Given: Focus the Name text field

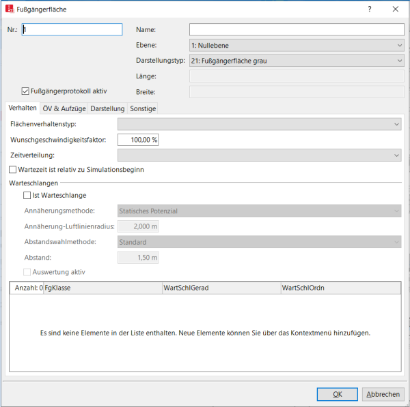Looking at the screenshot, I should point(297,29).
